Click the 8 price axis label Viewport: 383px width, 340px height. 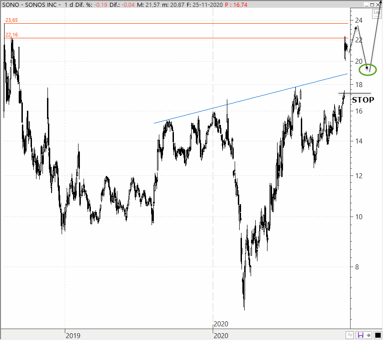tap(357, 267)
